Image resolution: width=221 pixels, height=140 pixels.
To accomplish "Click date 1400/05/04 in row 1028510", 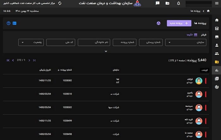I will coord(45,94).
